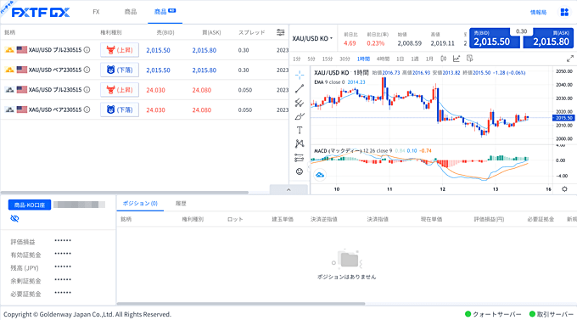Set chart timeframe to 4時間
This screenshot has width=577, height=320.
pos(383,59)
